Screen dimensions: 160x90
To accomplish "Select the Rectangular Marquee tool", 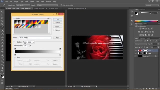I will (x=2, y=15).
